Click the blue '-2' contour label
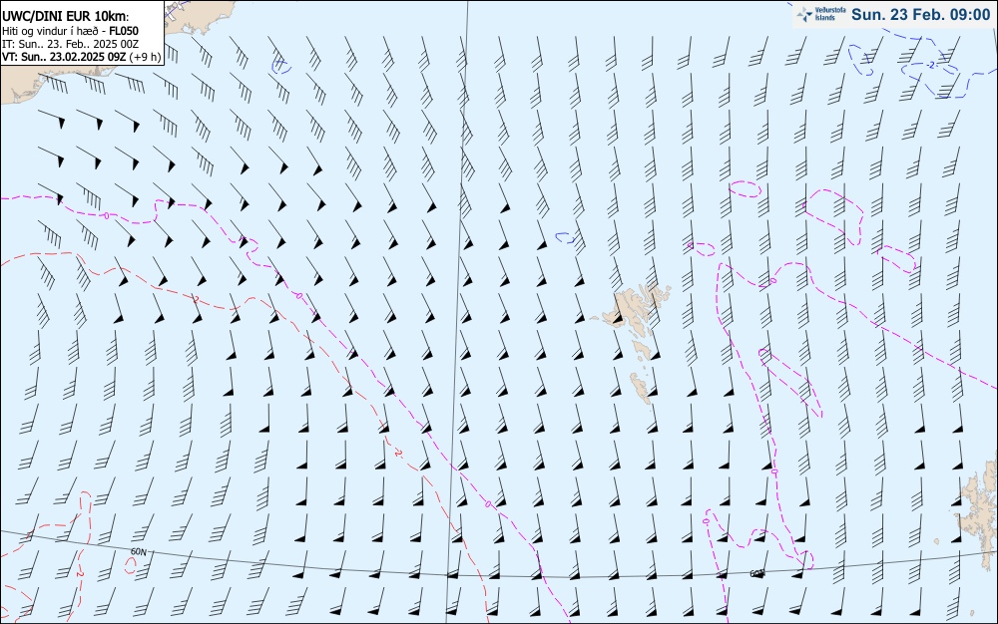The height and width of the screenshot is (624, 998). coord(930,65)
